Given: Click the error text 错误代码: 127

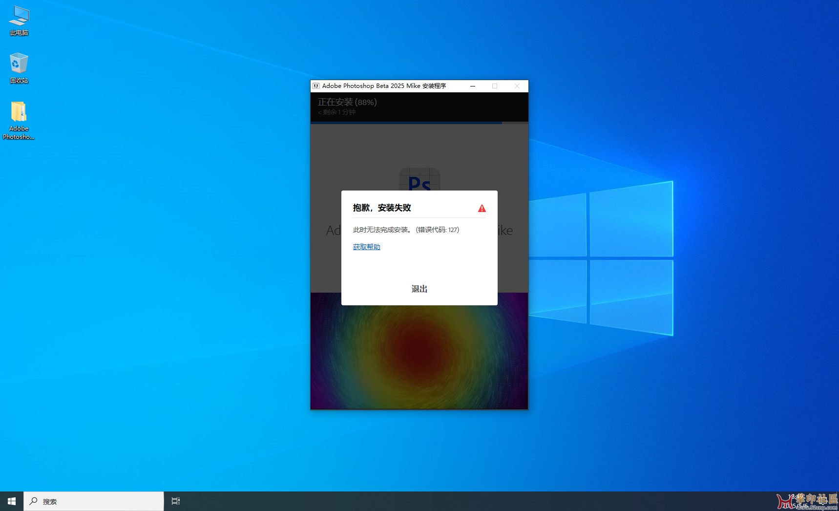Looking at the screenshot, I should [x=438, y=230].
